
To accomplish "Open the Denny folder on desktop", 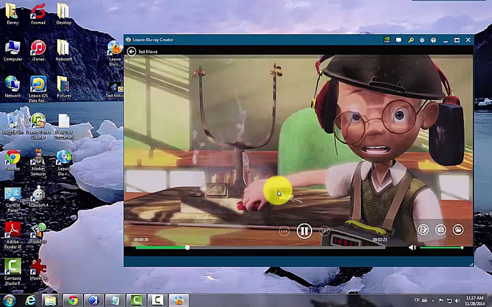I will [12, 14].
